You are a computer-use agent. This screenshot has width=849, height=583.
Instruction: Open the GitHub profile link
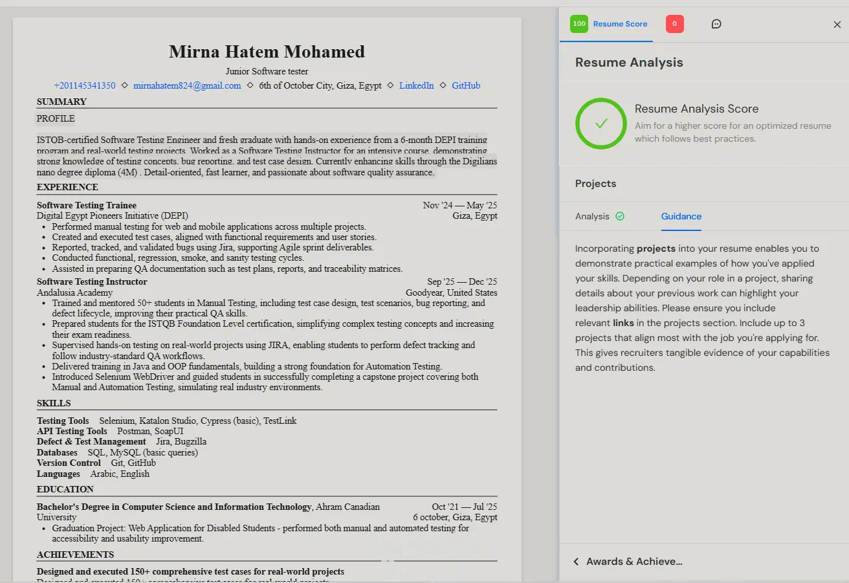[466, 85]
